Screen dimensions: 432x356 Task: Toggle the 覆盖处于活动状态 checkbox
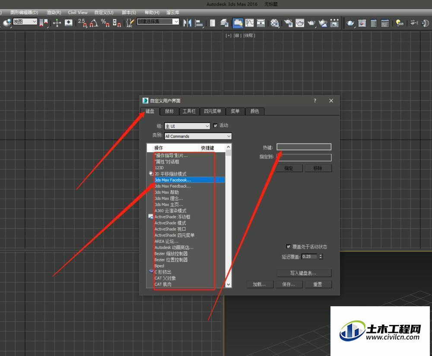[288, 247]
